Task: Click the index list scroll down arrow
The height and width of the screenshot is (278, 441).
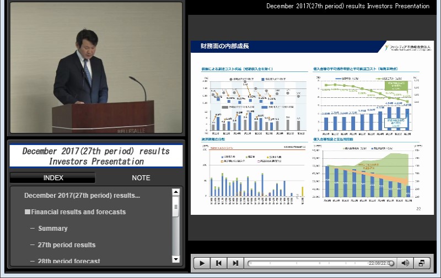Action: coord(176,259)
